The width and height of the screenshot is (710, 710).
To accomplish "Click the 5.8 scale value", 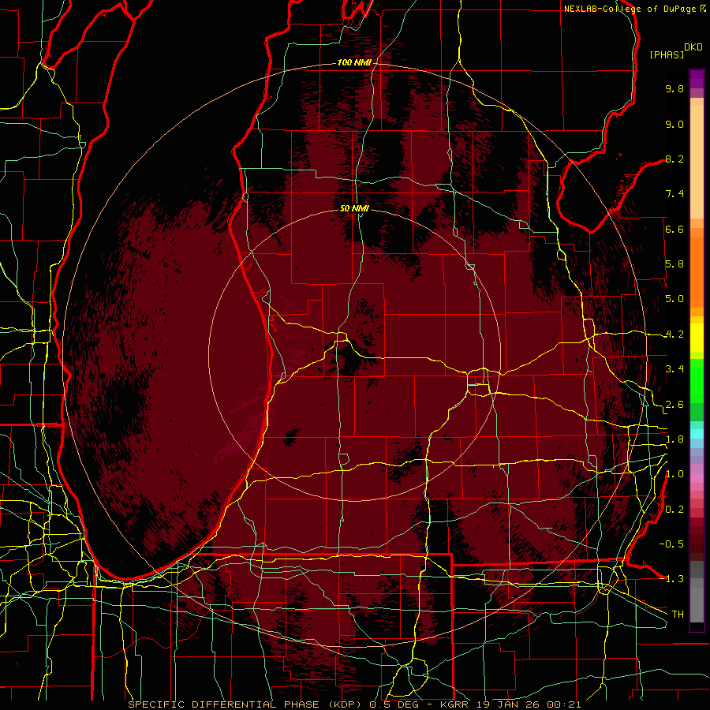I will pyautogui.click(x=674, y=264).
